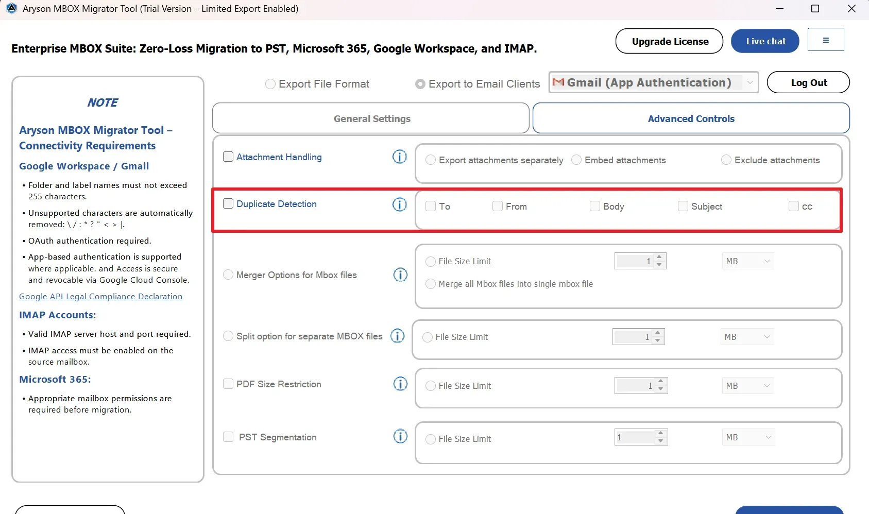Image resolution: width=869 pixels, height=514 pixels.
Task: Enable the PST Segmentation checkbox
Action: coord(228,437)
